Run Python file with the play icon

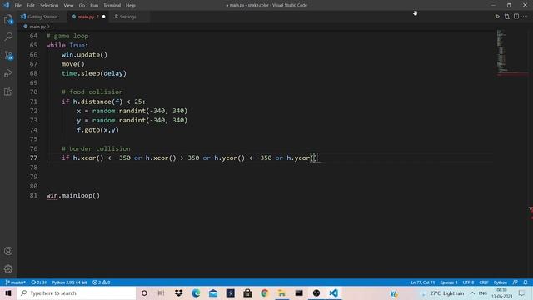click(497, 17)
